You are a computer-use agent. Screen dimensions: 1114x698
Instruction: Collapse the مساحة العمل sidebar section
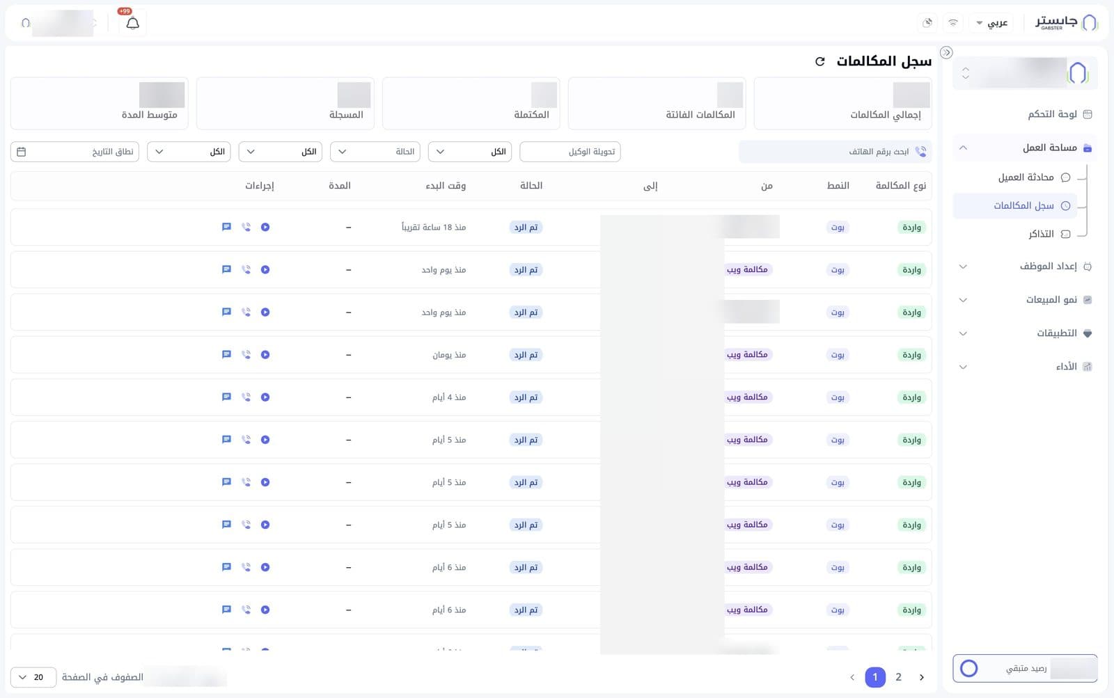pyautogui.click(x=1025, y=148)
